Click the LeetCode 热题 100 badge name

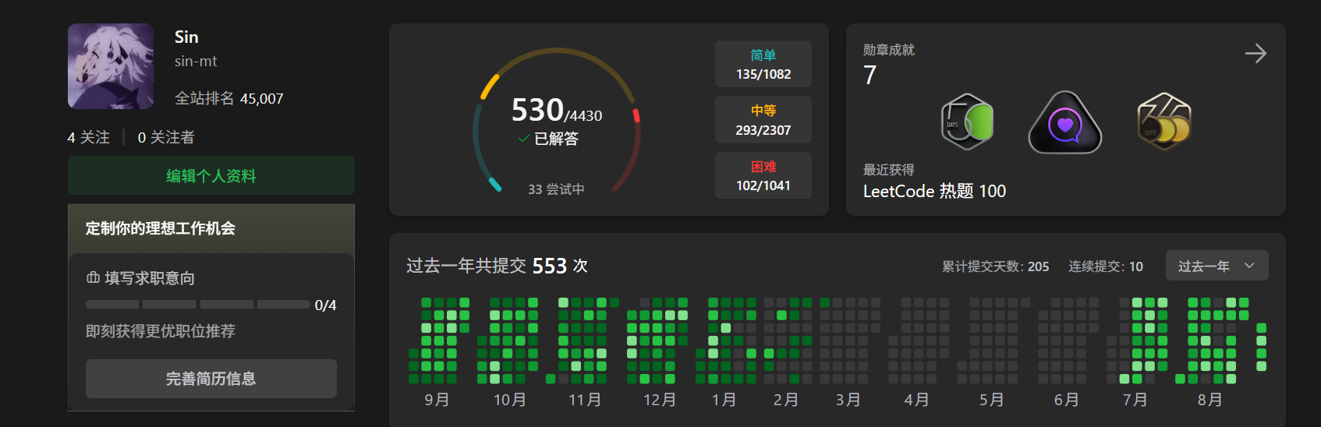click(934, 191)
